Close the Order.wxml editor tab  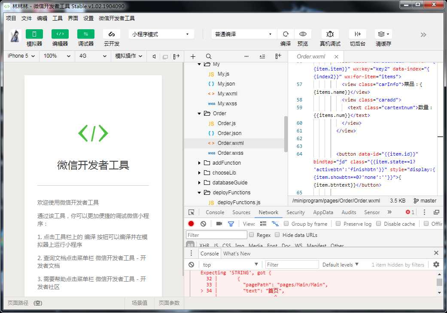[336, 56]
